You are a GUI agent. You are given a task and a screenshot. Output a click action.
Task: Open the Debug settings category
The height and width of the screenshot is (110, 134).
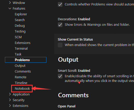(20, 26)
